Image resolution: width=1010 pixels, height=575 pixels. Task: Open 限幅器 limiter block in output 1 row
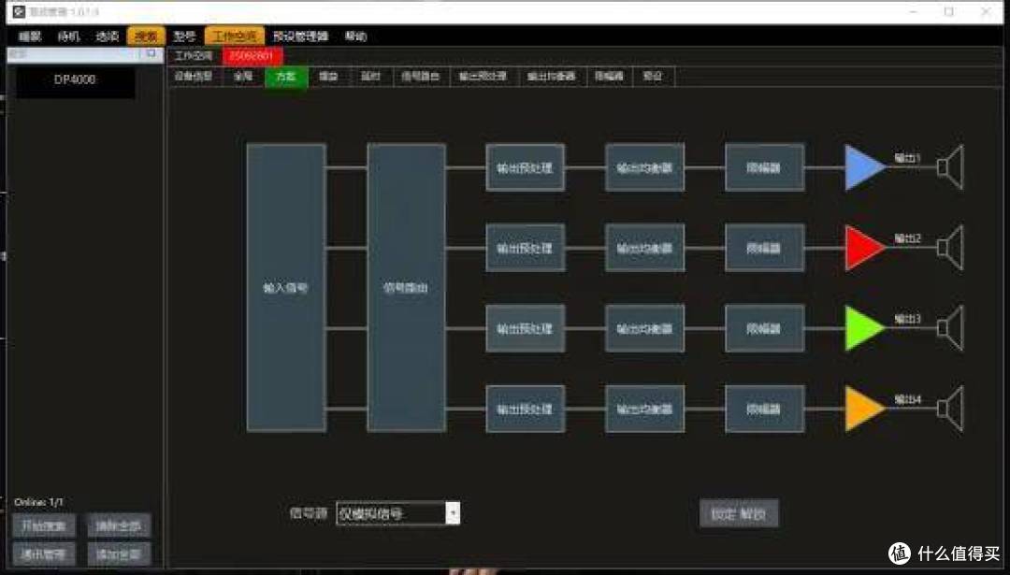click(765, 167)
